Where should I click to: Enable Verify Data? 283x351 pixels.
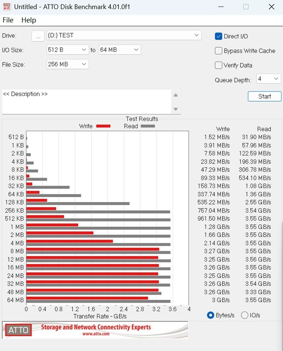[219, 65]
